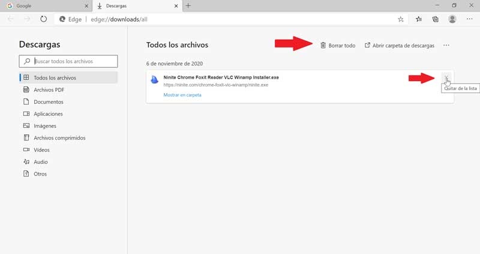
Task: Filter by Archivos PDF
Action: (x=68, y=90)
